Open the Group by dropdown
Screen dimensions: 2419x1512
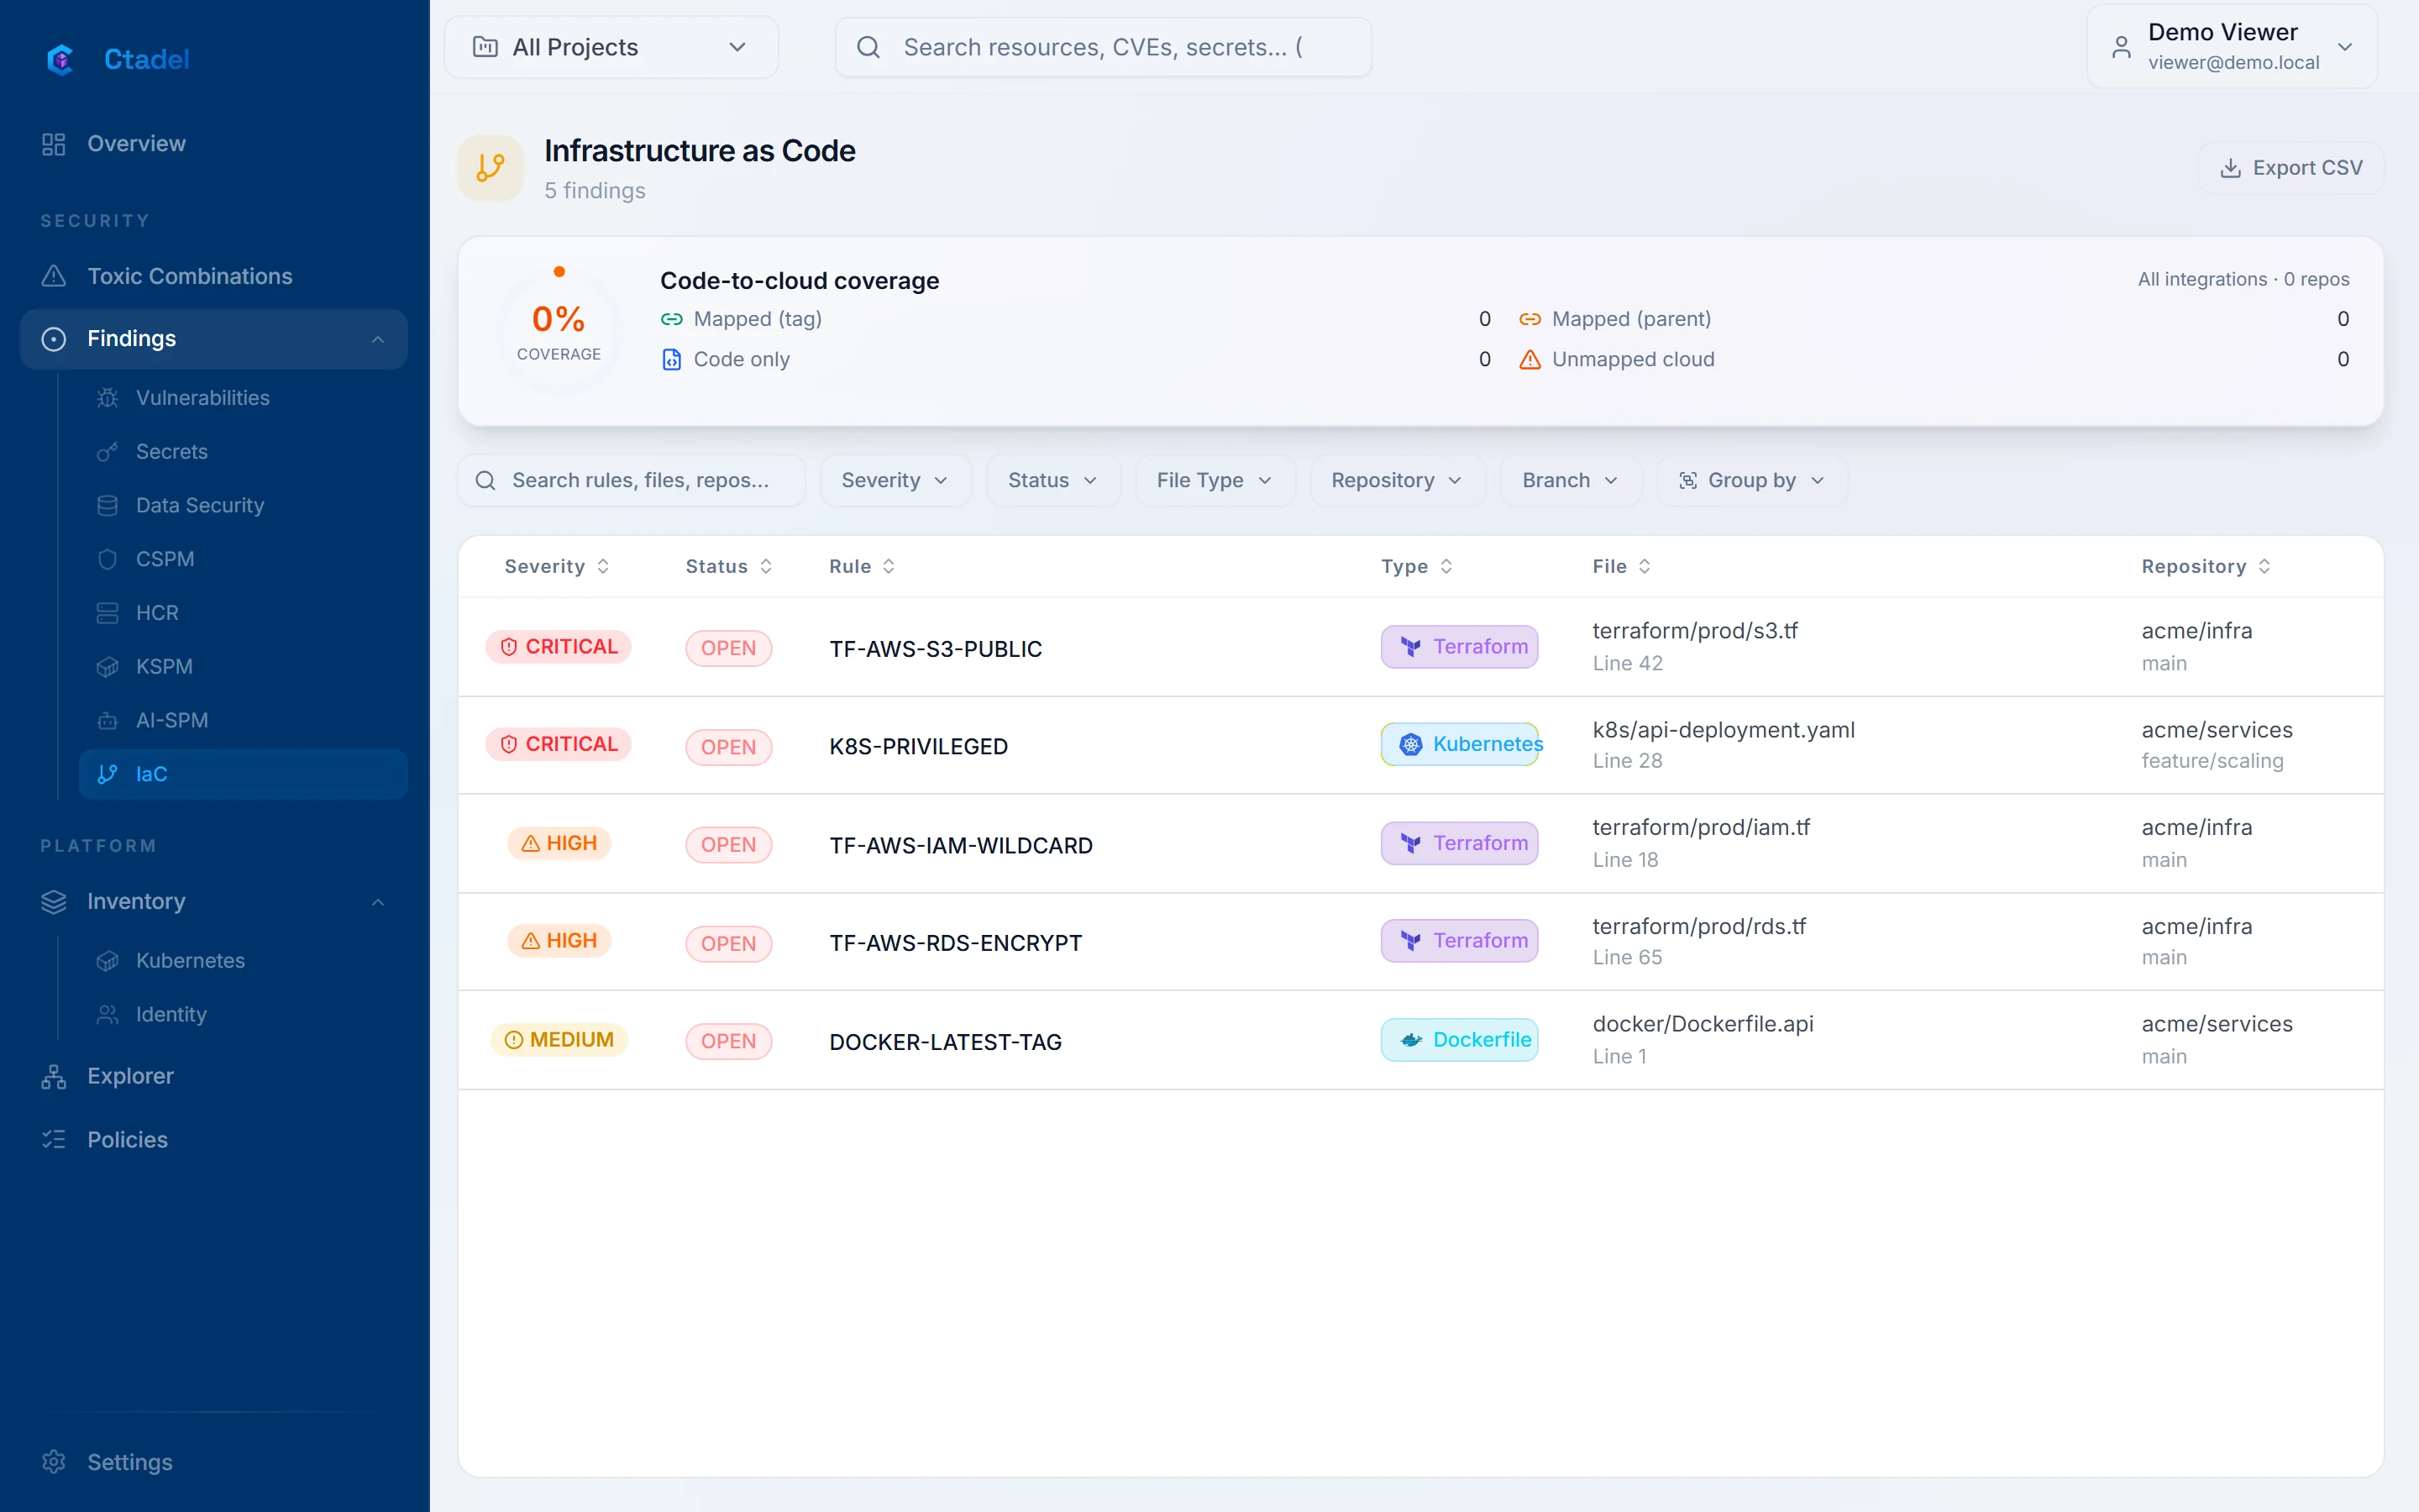1751,481
